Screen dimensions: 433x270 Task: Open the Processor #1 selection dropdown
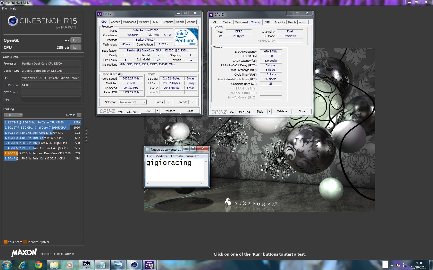(x=133, y=102)
